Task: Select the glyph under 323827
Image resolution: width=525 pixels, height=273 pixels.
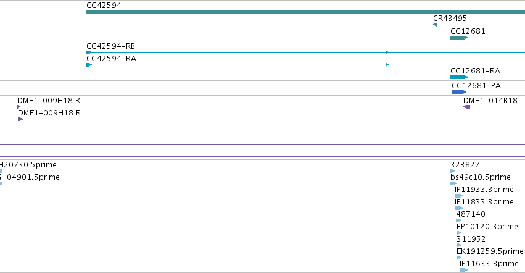Action: [x=453, y=171]
